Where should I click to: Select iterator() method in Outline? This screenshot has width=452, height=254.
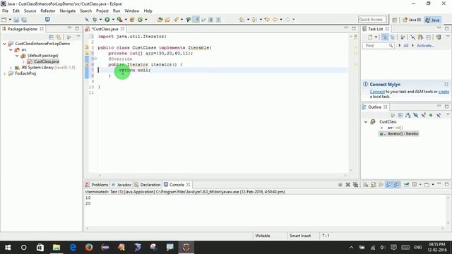click(399, 133)
